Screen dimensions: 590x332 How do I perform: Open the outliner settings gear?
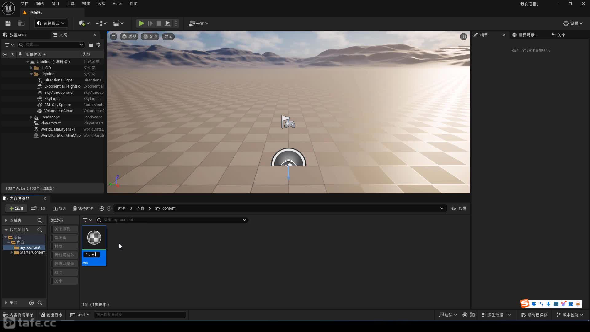tap(98, 45)
